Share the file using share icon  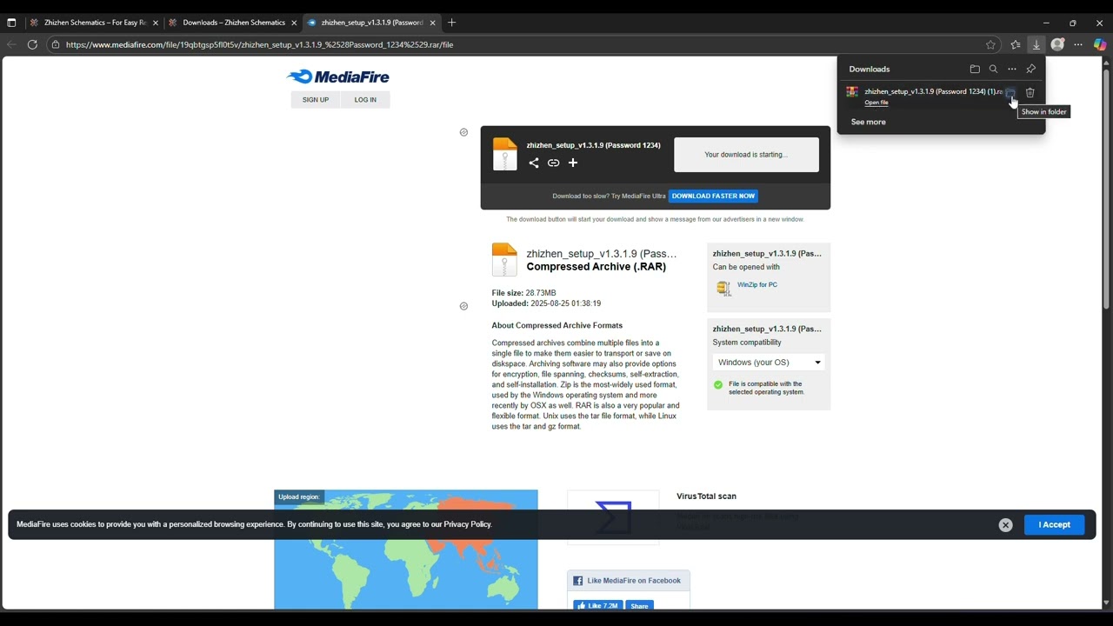(x=534, y=163)
